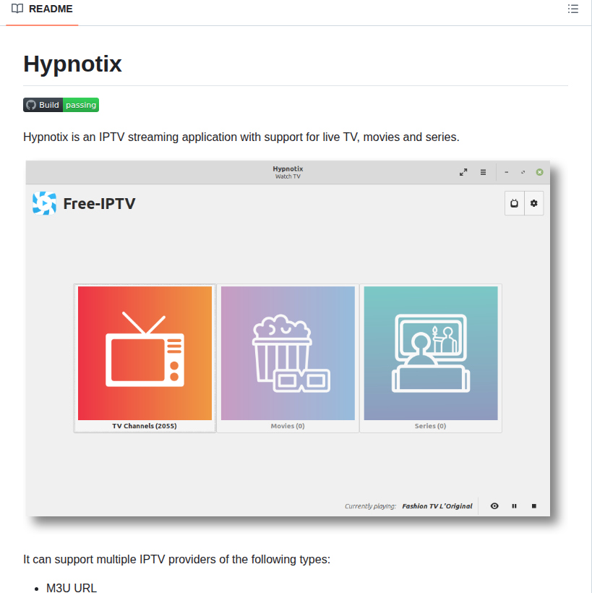Restore the Hypnotix window size
The image size is (592, 593).
(x=523, y=172)
